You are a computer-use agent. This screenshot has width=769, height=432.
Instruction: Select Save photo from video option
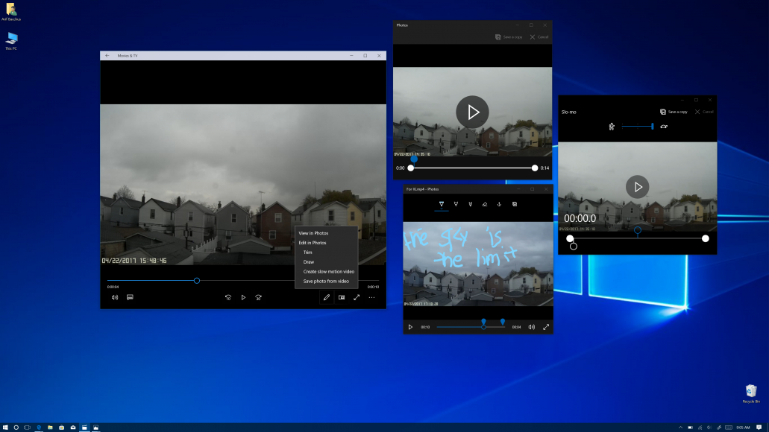pos(326,281)
